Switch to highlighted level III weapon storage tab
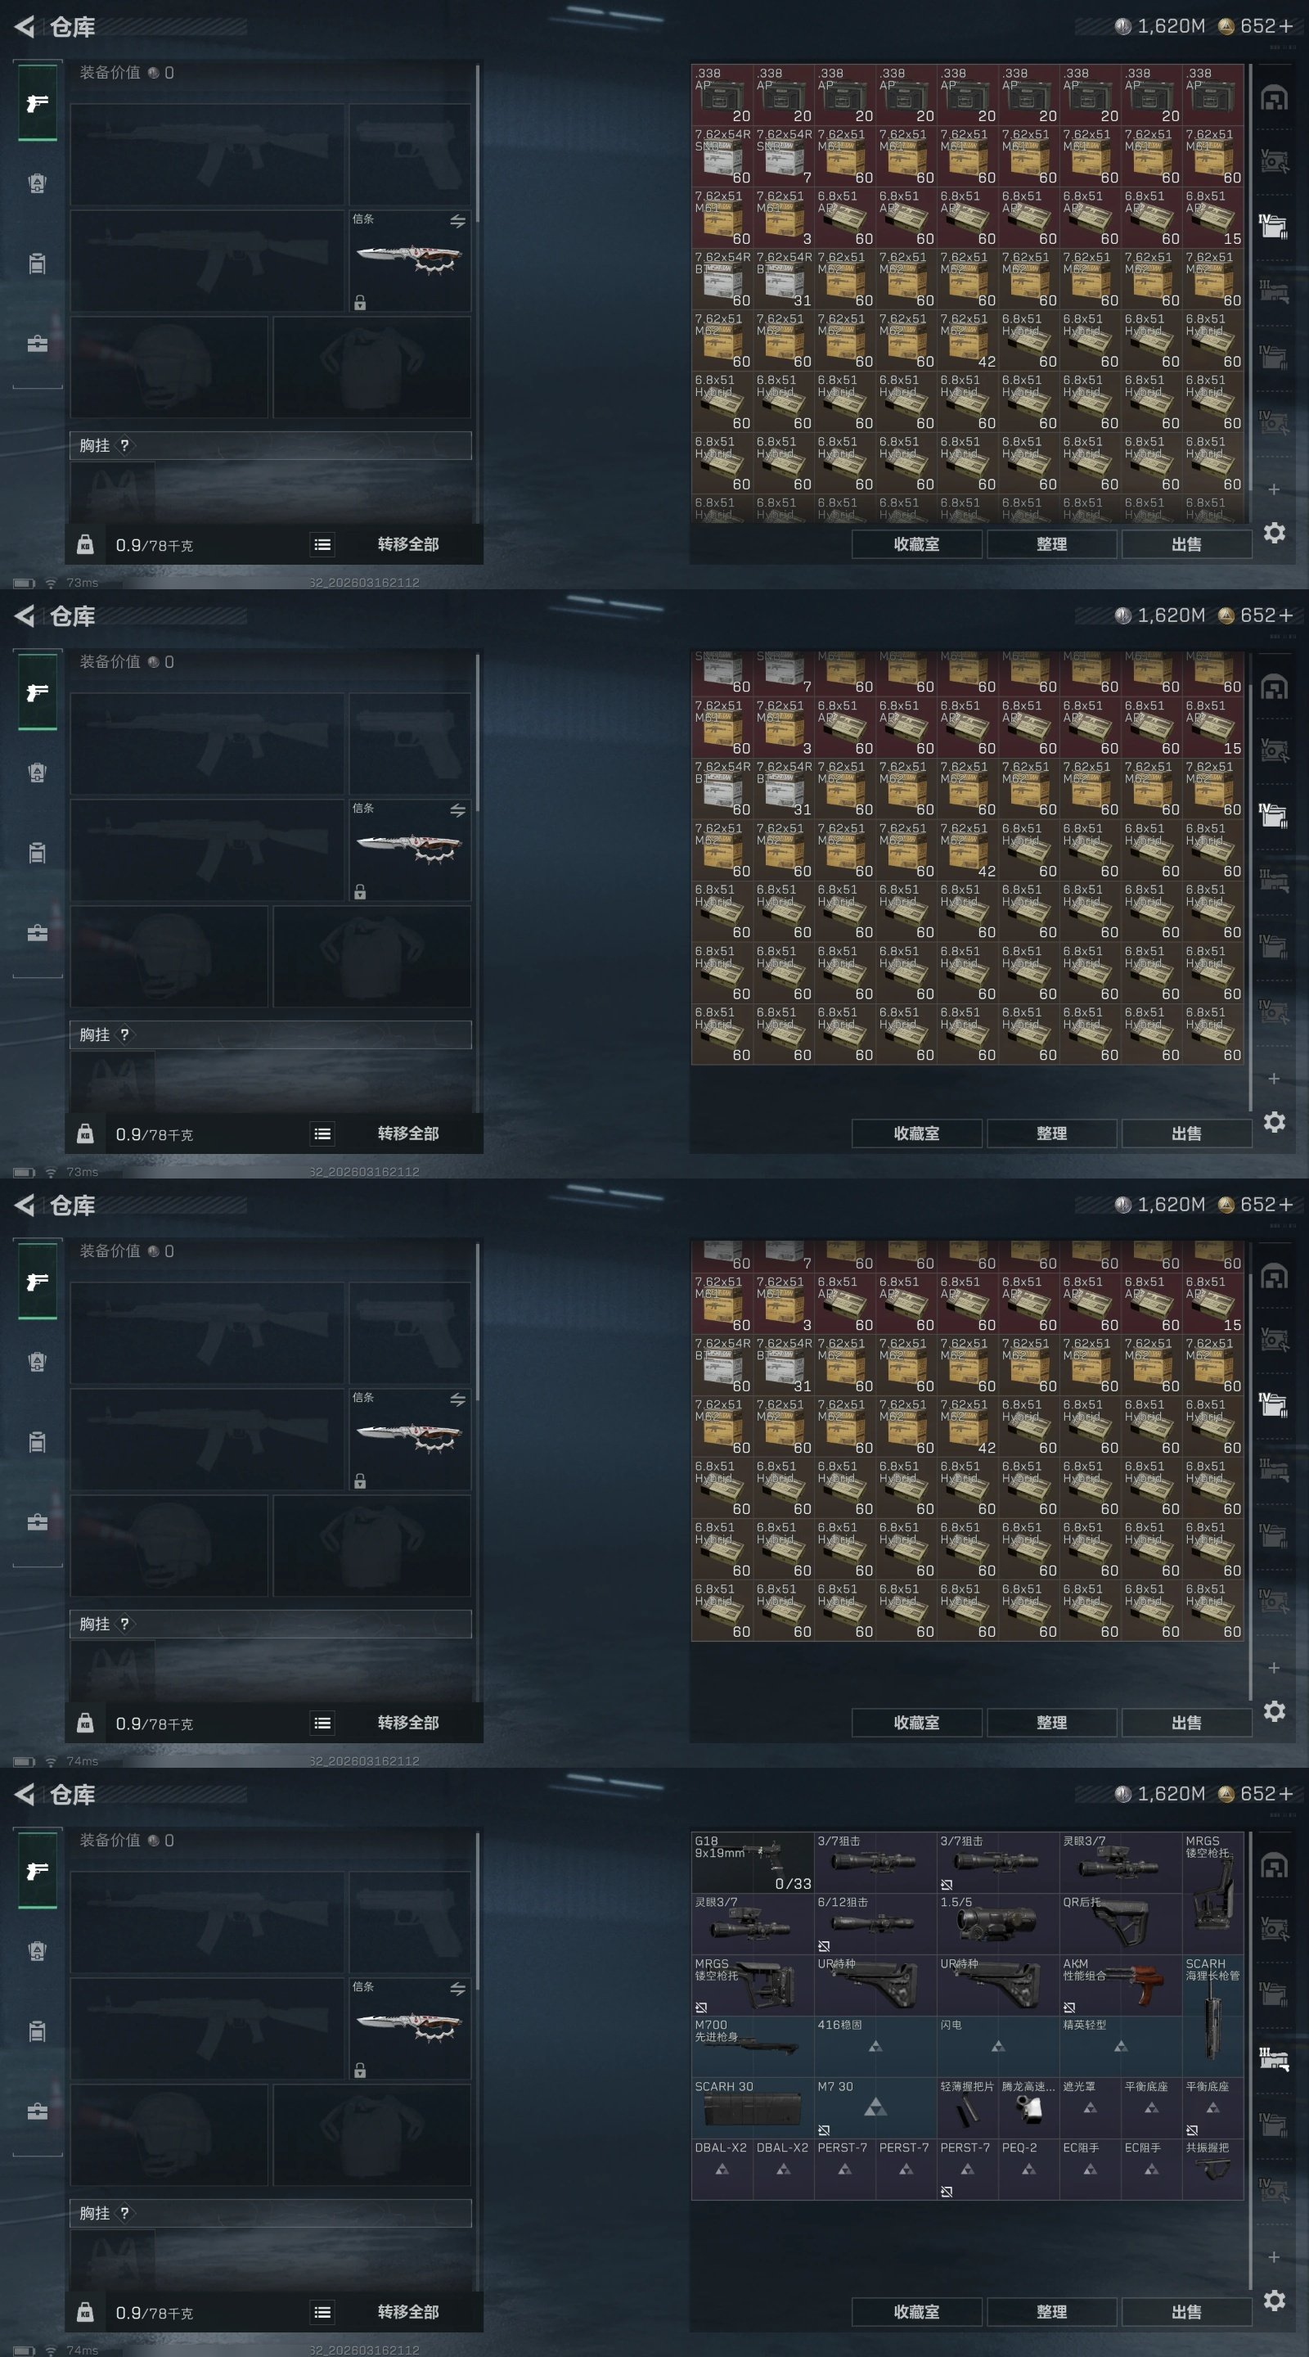This screenshot has height=2357, width=1309. pyautogui.click(x=1273, y=2057)
